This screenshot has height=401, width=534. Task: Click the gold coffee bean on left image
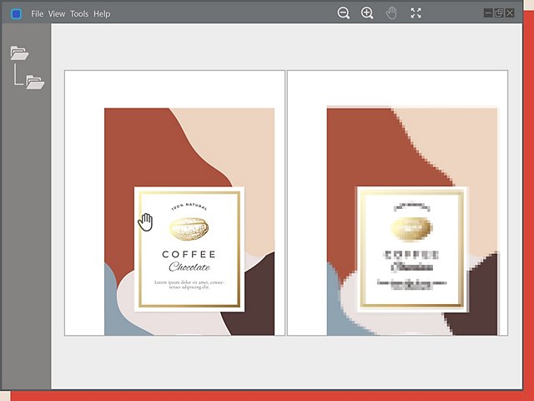[189, 229]
